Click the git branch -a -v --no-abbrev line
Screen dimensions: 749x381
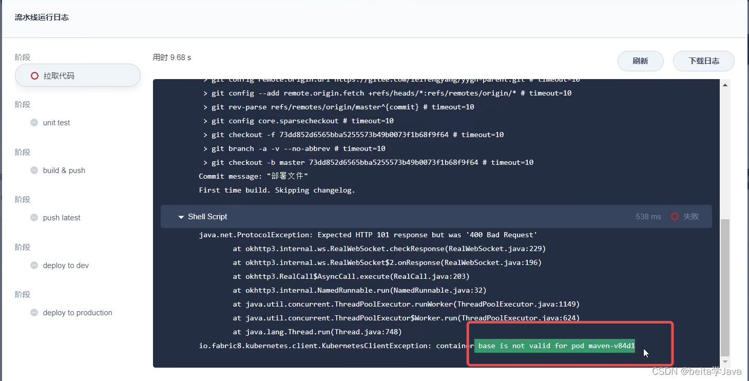click(294, 148)
